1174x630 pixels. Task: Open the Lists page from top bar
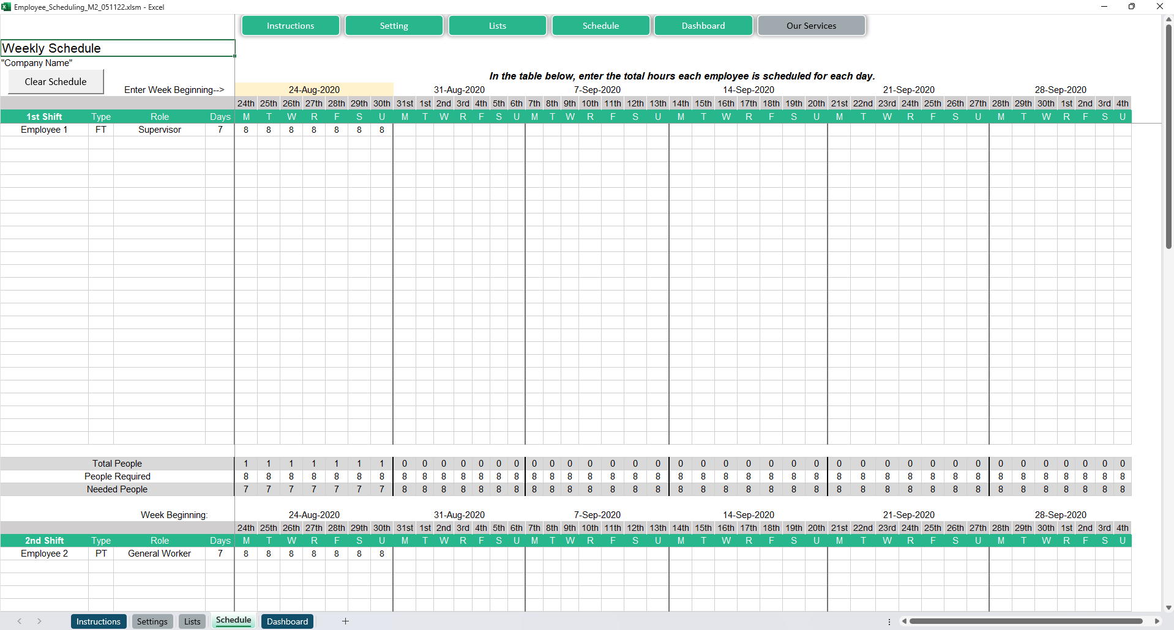[497, 26]
